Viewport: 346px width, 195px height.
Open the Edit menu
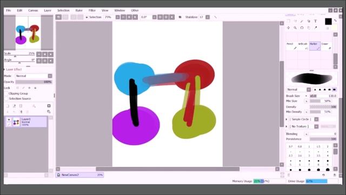[x=19, y=10]
